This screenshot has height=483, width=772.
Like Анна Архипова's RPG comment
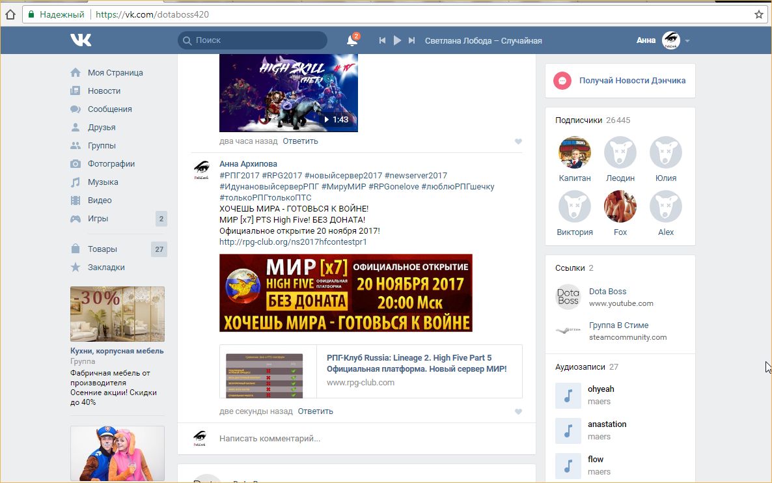[518, 411]
